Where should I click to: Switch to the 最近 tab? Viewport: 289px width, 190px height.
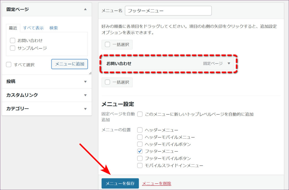click(13, 28)
